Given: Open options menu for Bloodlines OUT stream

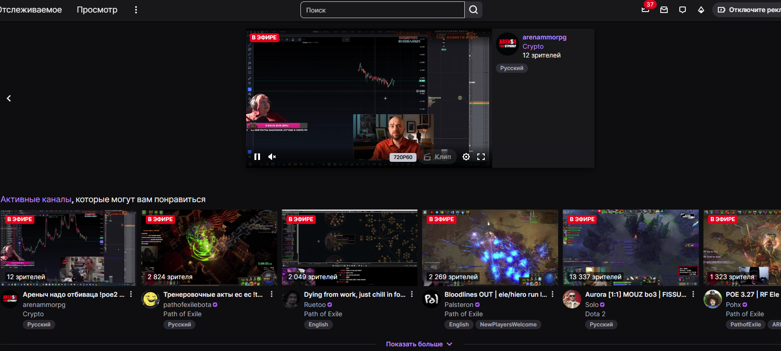Looking at the screenshot, I should coord(553,294).
